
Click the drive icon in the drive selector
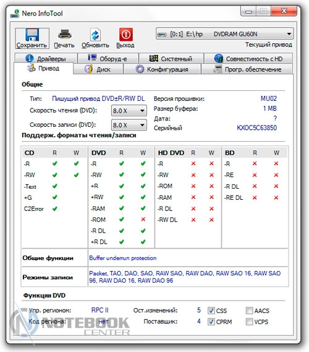(162, 35)
